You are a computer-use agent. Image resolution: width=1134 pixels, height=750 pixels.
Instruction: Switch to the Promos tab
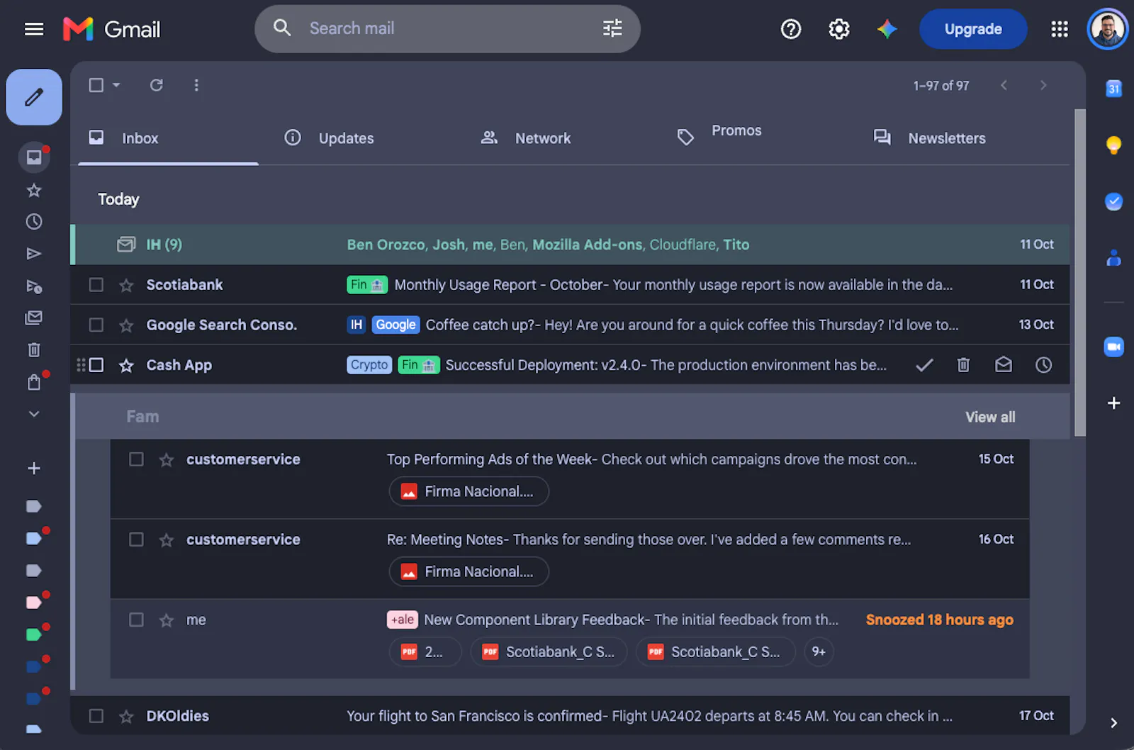click(719, 135)
